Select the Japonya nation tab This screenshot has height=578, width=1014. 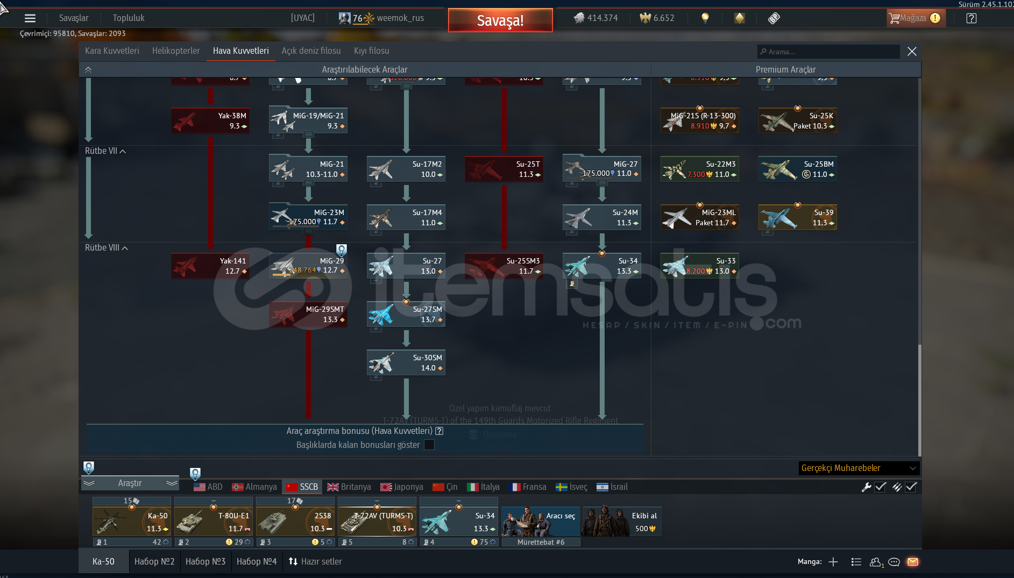pyautogui.click(x=402, y=487)
